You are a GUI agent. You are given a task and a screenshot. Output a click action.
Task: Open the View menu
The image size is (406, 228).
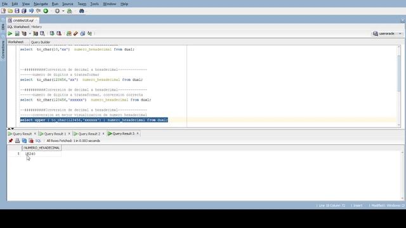point(25,4)
